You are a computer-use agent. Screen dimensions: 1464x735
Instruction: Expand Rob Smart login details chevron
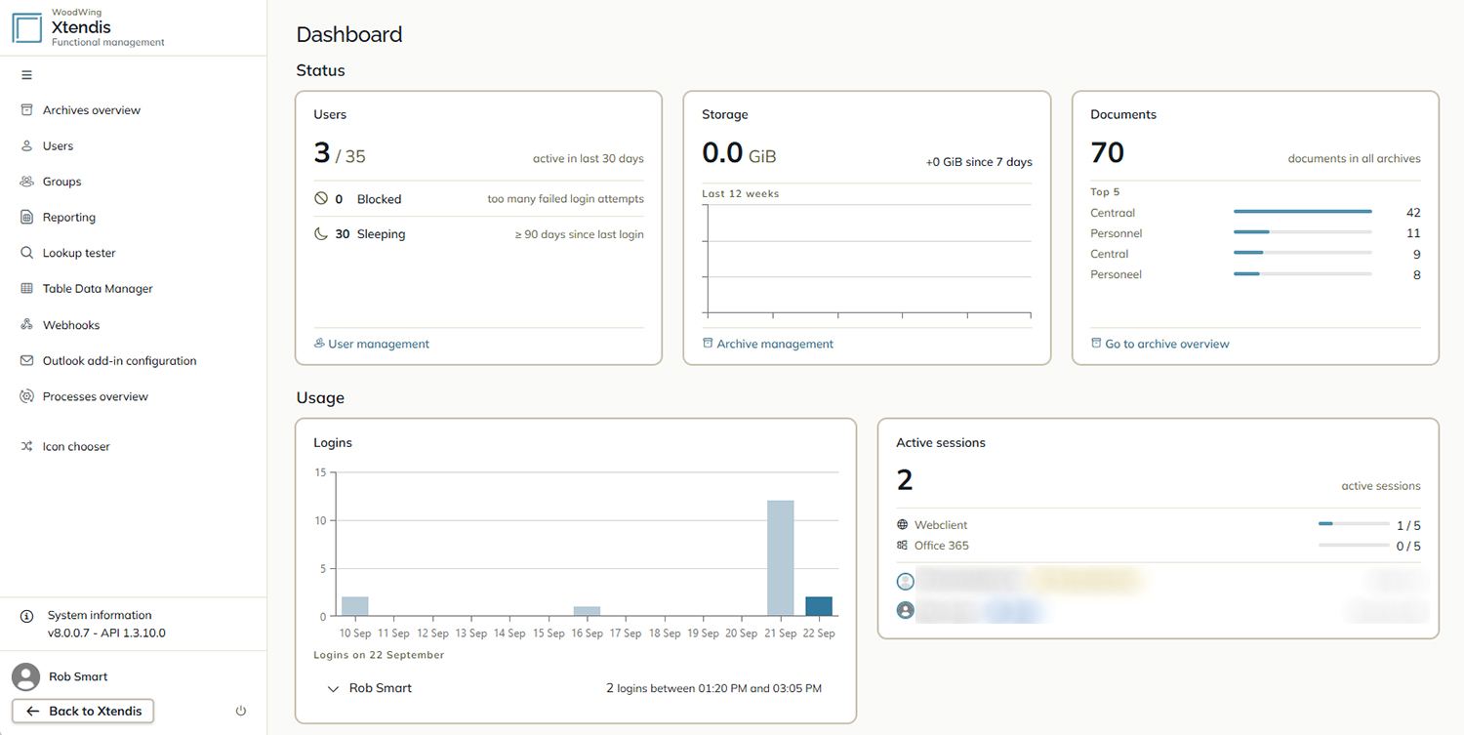pyautogui.click(x=334, y=688)
